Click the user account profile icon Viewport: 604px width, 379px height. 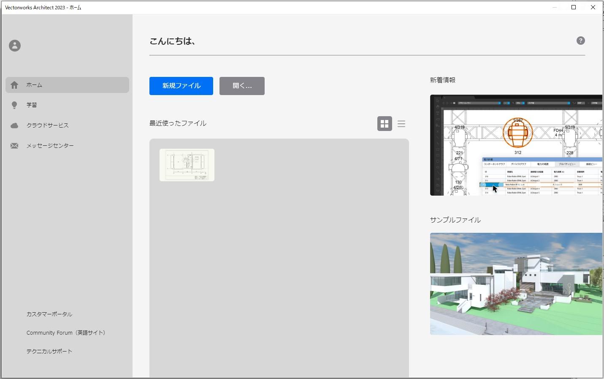[x=15, y=46]
